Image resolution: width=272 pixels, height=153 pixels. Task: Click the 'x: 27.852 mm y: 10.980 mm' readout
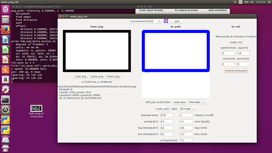point(97,82)
